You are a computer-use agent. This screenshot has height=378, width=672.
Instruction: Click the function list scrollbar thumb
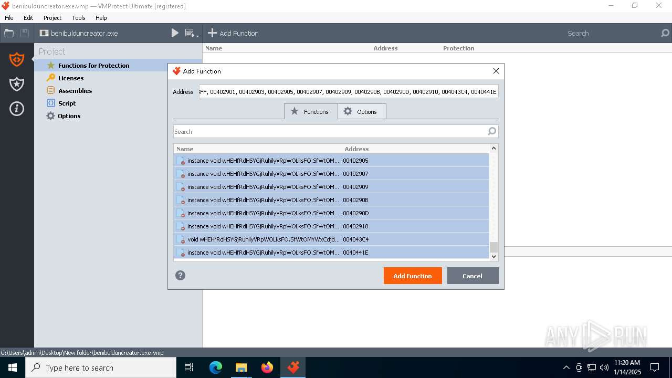coord(493,247)
